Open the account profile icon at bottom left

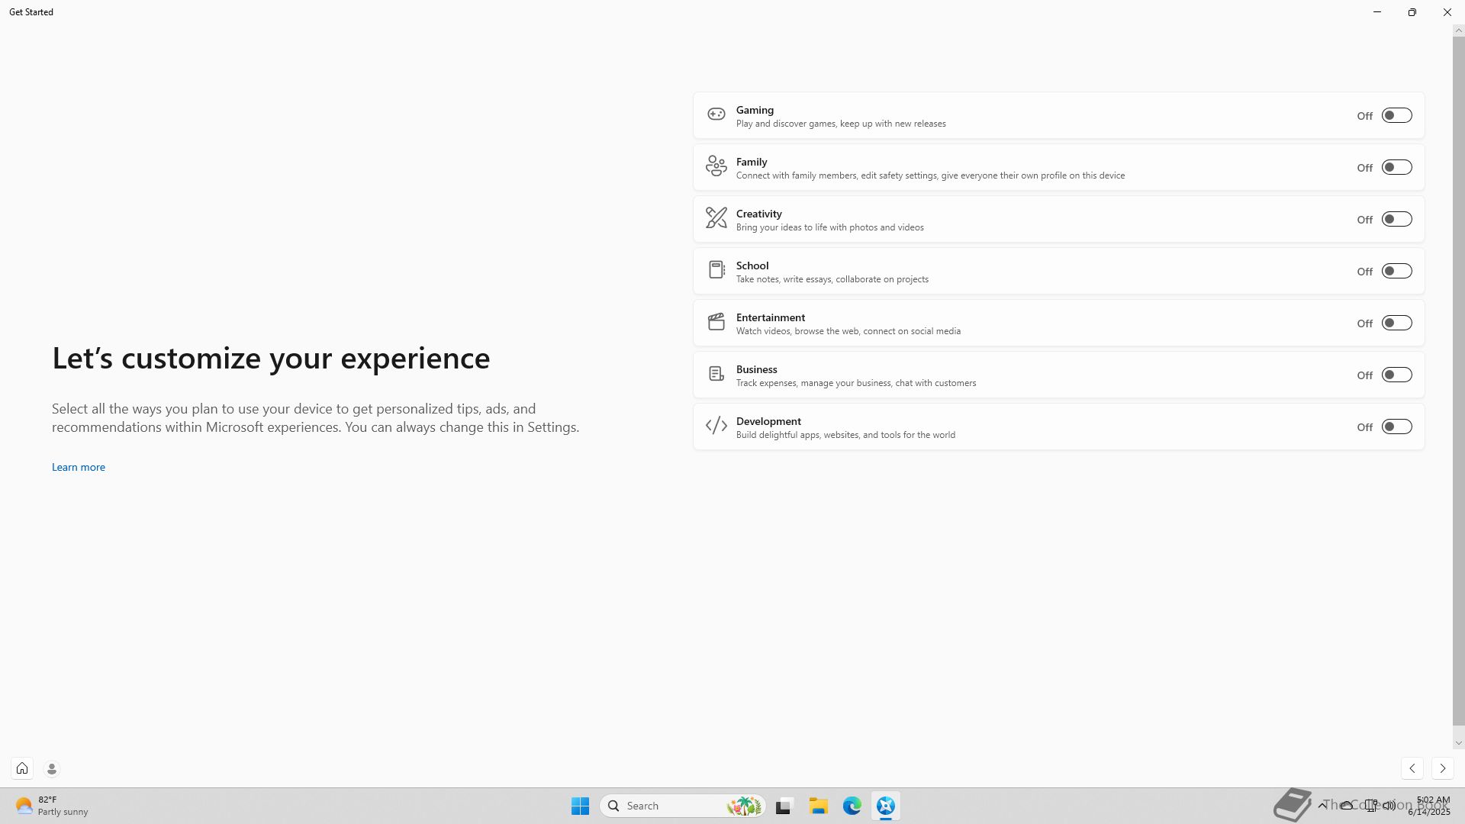(x=52, y=768)
